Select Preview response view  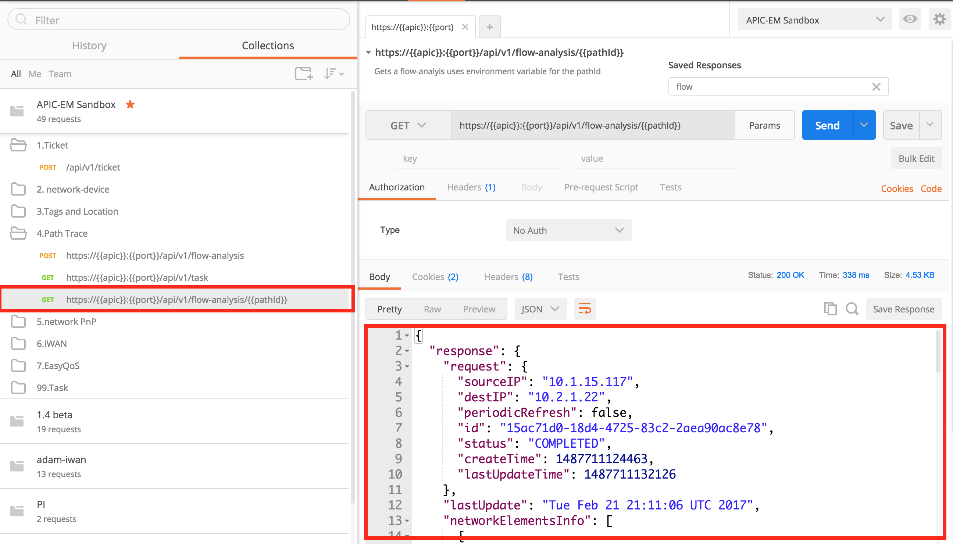(479, 309)
